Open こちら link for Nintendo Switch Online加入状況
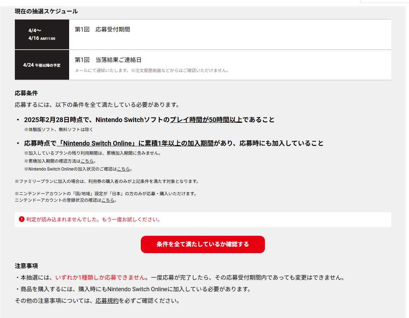This screenshot has height=318, width=409. coord(123,169)
